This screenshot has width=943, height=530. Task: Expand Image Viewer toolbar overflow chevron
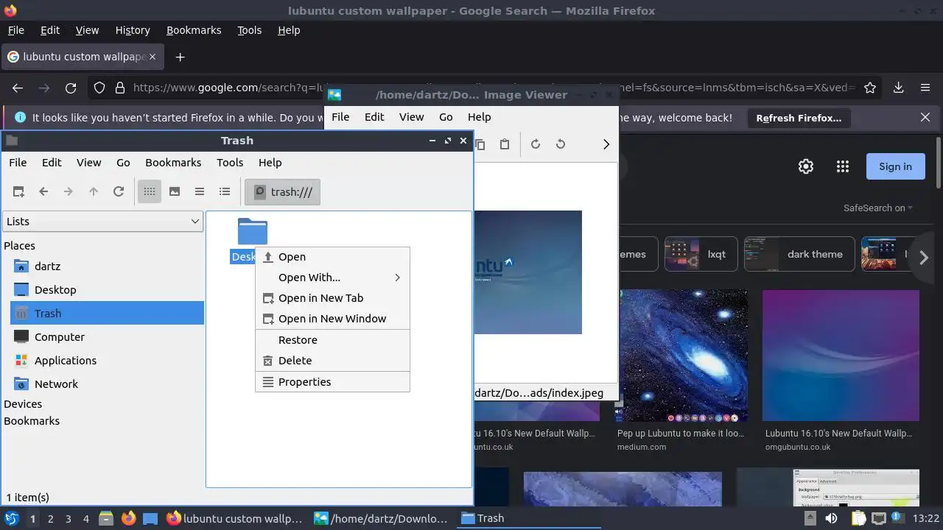(606, 144)
